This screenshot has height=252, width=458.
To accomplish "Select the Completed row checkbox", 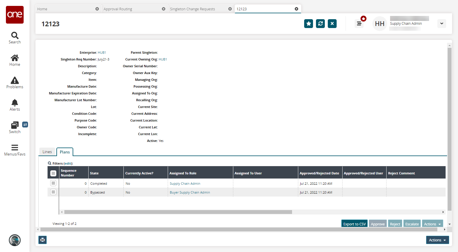I will click(x=53, y=183).
